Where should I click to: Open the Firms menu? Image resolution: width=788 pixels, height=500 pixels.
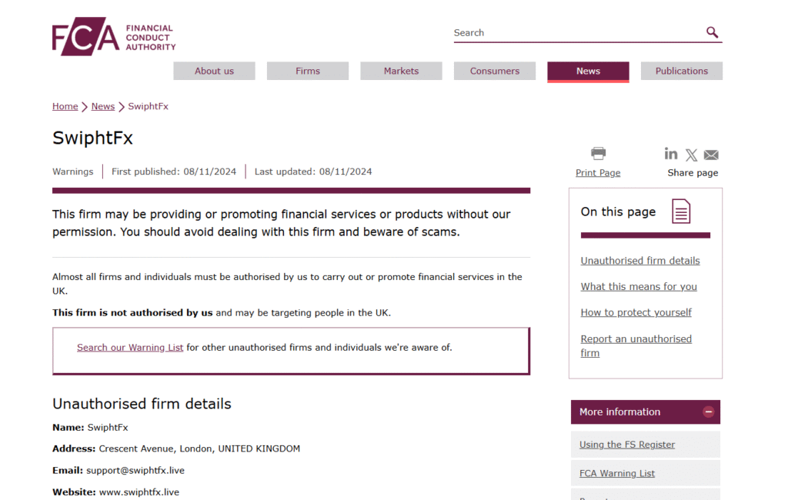pyautogui.click(x=308, y=71)
